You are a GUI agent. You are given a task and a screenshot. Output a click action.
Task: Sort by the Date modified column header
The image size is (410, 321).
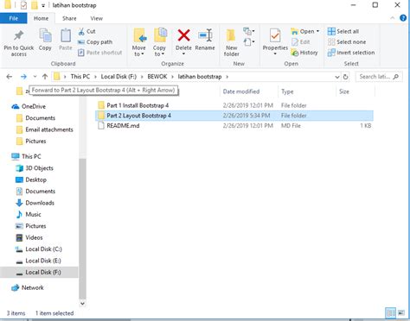[241, 91]
